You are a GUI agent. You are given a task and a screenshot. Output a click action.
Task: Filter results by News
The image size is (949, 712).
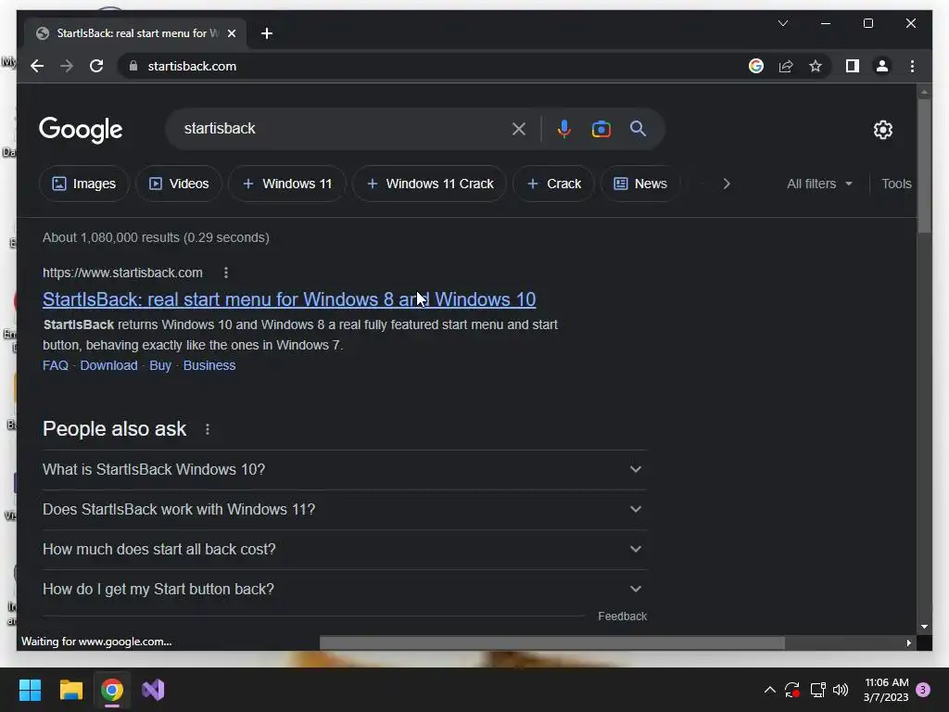(640, 184)
